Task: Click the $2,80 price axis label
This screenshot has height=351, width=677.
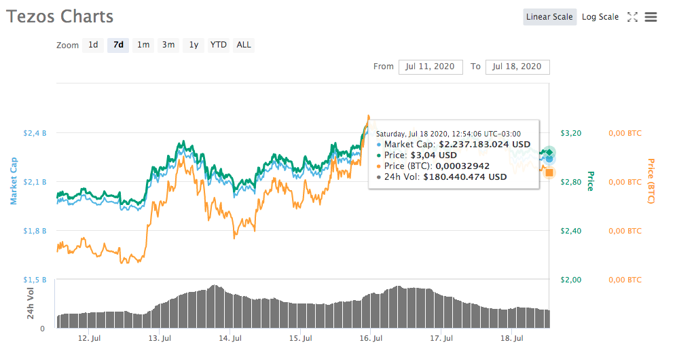Action: point(571,182)
